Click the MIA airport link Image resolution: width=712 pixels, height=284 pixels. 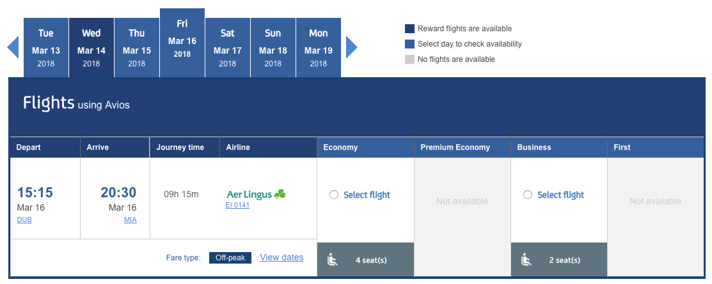point(130,220)
